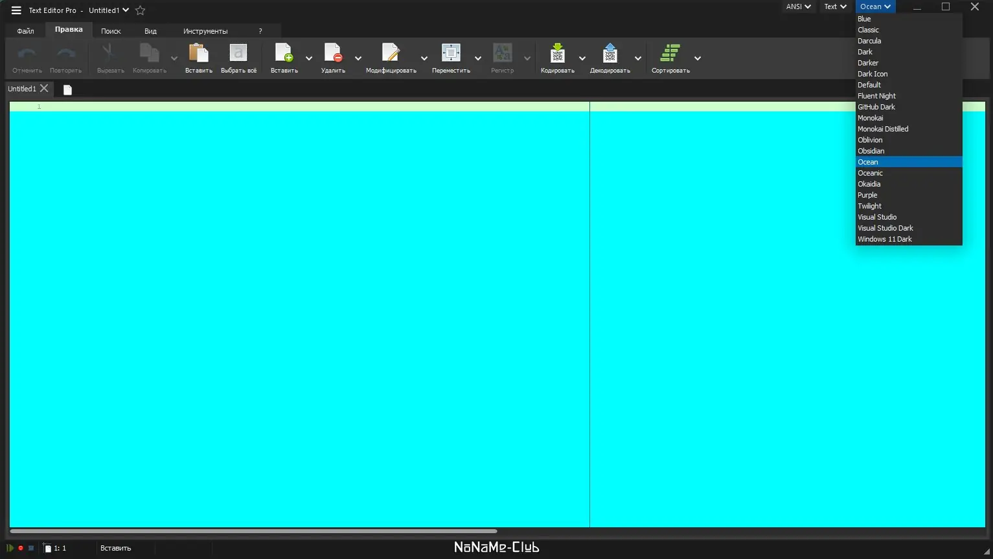Click the hamburger menu icon top left
Image resolution: width=993 pixels, height=559 pixels.
point(16,10)
